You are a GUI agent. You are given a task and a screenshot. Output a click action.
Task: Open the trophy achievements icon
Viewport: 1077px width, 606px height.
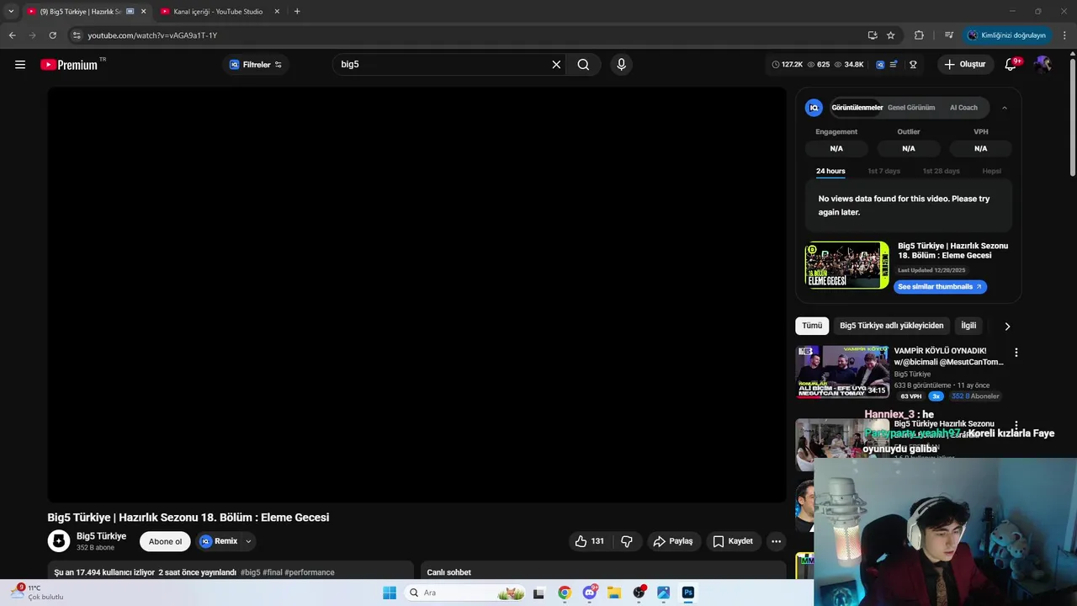913,65
